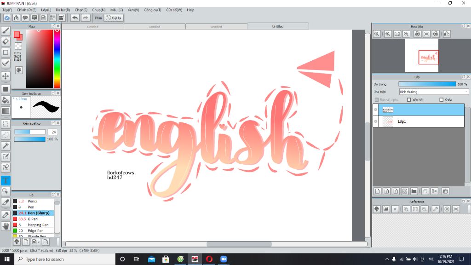Toggle the Khóa lock checkbox
The width and height of the screenshot is (471, 265).
pyautogui.click(x=441, y=100)
